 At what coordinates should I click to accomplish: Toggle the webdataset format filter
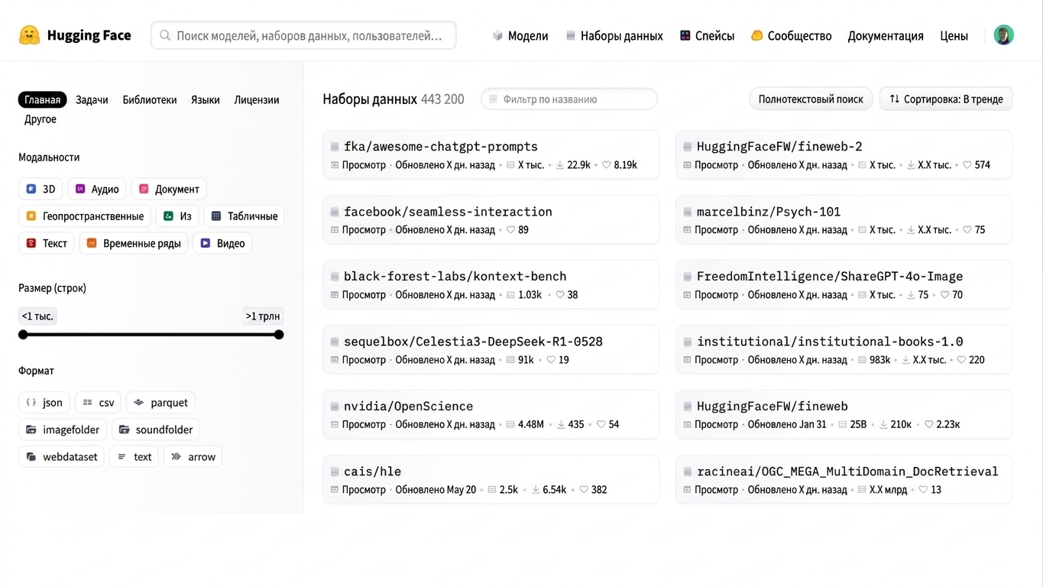point(61,456)
